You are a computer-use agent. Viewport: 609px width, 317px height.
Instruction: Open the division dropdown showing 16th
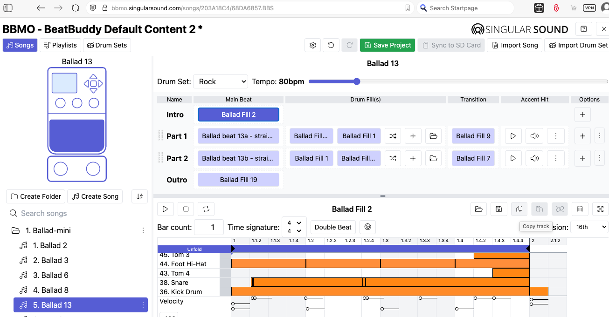(x=590, y=227)
